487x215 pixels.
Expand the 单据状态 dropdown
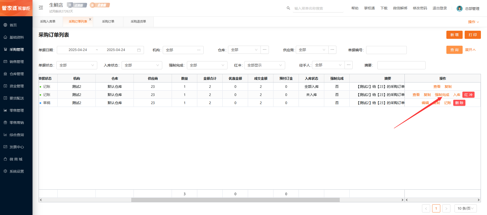(77, 65)
